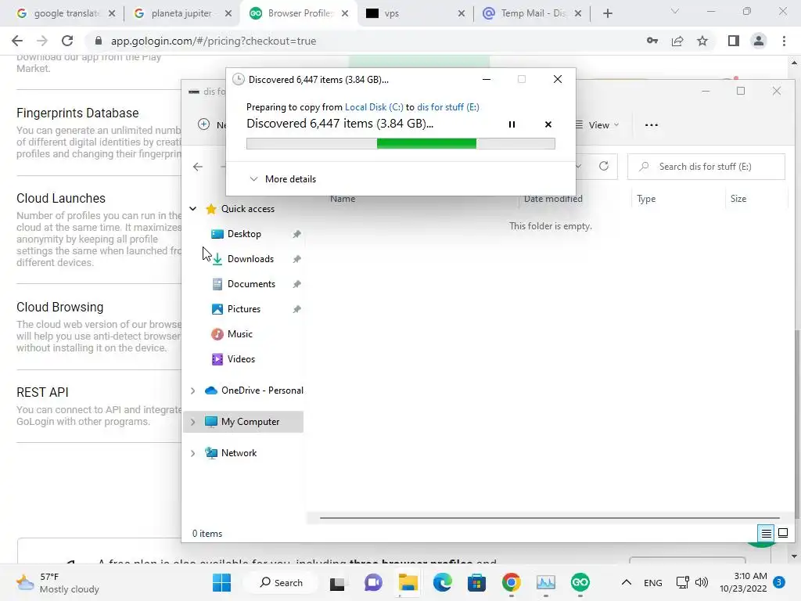This screenshot has height=601, width=801.
Task: Sort by the Date modified column
Action: point(553,199)
